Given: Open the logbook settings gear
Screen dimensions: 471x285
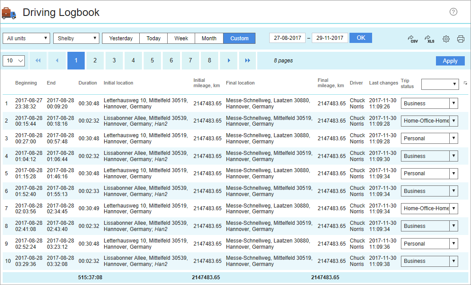Looking at the screenshot, I should coord(446,39).
